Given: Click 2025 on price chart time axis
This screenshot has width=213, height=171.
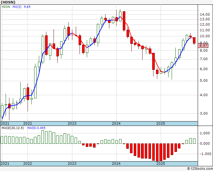Looking at the screenshot, I should 161,123.
